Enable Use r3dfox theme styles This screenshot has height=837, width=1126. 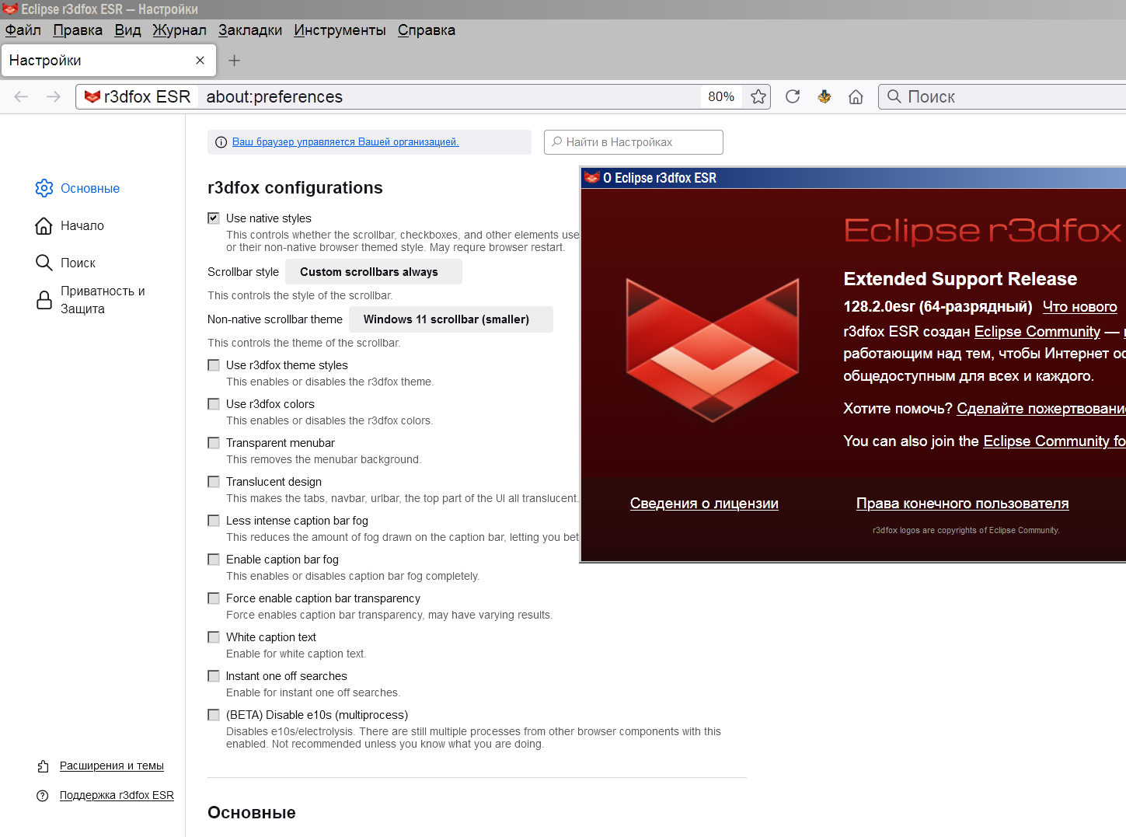pyautogui.click(x=214, y=365)
